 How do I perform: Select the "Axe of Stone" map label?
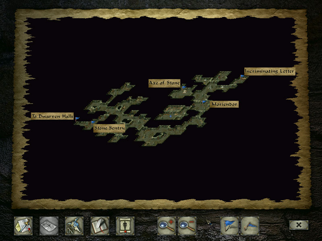coord(164,83)
